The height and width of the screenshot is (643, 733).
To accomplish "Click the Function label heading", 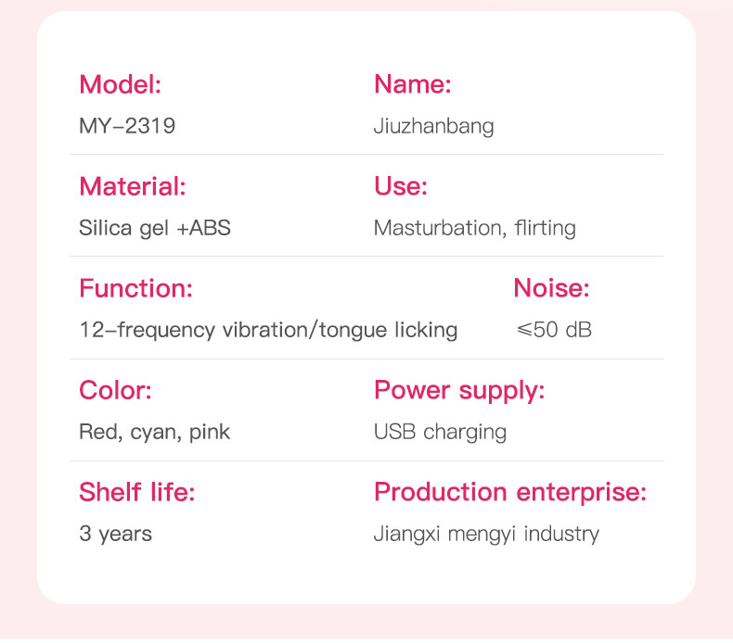I will (135, 288).
